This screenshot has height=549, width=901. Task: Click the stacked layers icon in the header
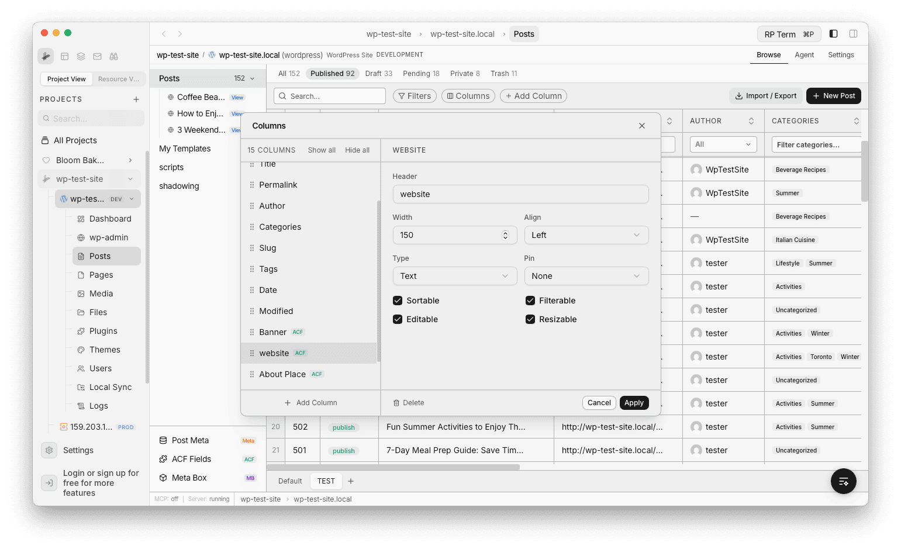(81, 56)
